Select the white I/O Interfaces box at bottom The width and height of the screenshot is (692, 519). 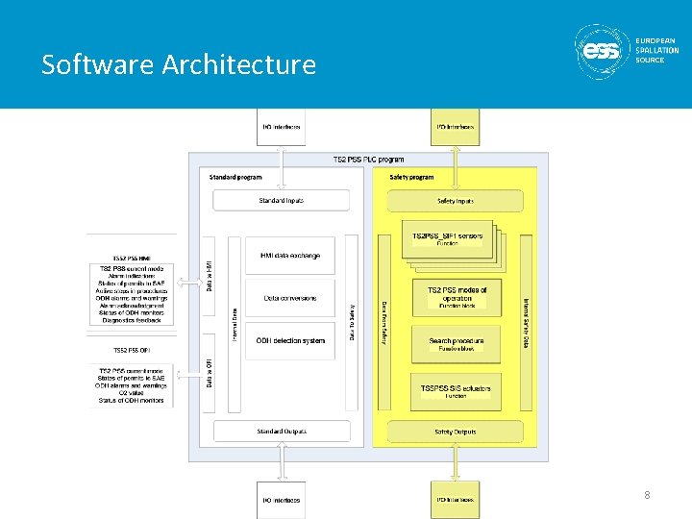(x=281, y=500)
